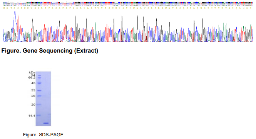Select the 66.2 marker label

pos(32,78)
